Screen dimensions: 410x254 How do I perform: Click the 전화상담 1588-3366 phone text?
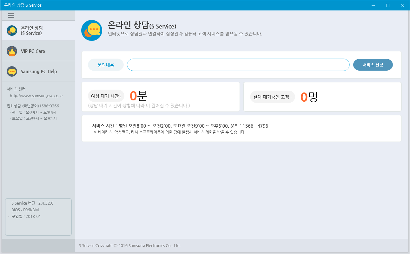point(33,106)
